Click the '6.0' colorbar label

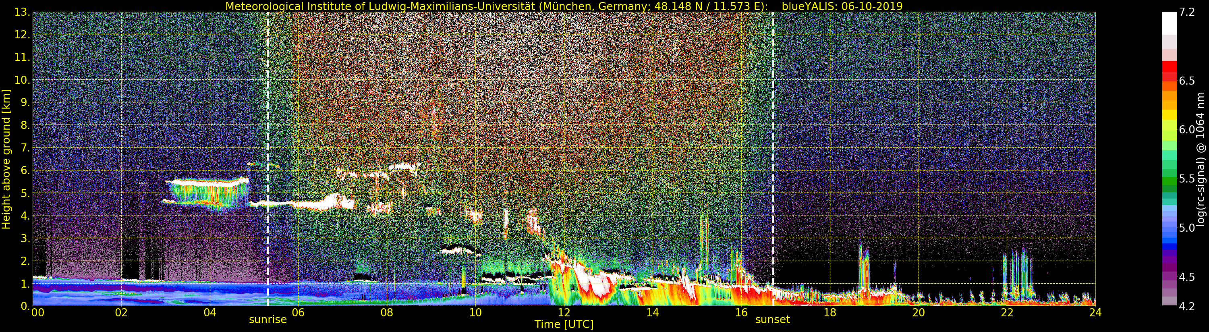point(1187,130)
